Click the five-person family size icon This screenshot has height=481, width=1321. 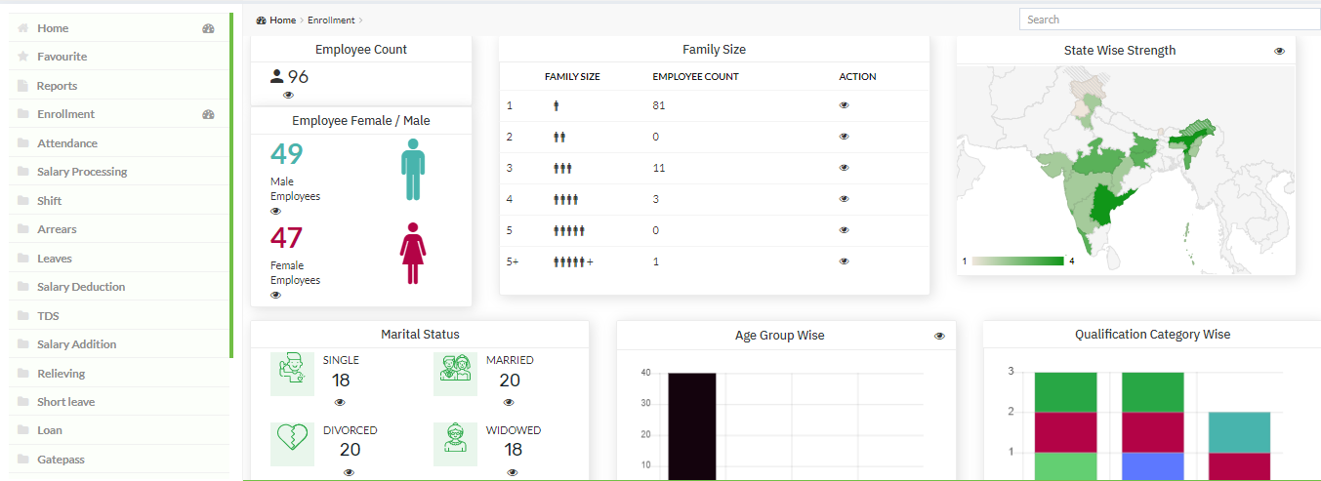(x=569, y=230)
